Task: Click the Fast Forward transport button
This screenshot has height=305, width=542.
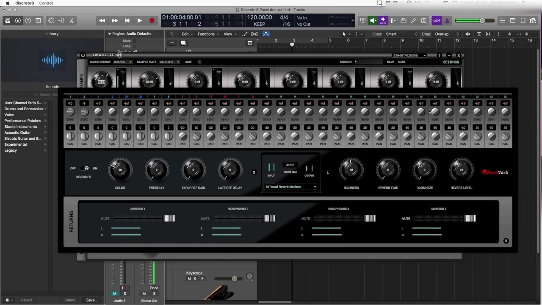Action: pyautogui.click(x=115, y=20)
